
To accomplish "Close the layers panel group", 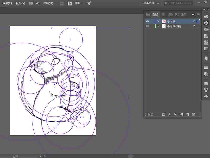I will tap(208, 10).
